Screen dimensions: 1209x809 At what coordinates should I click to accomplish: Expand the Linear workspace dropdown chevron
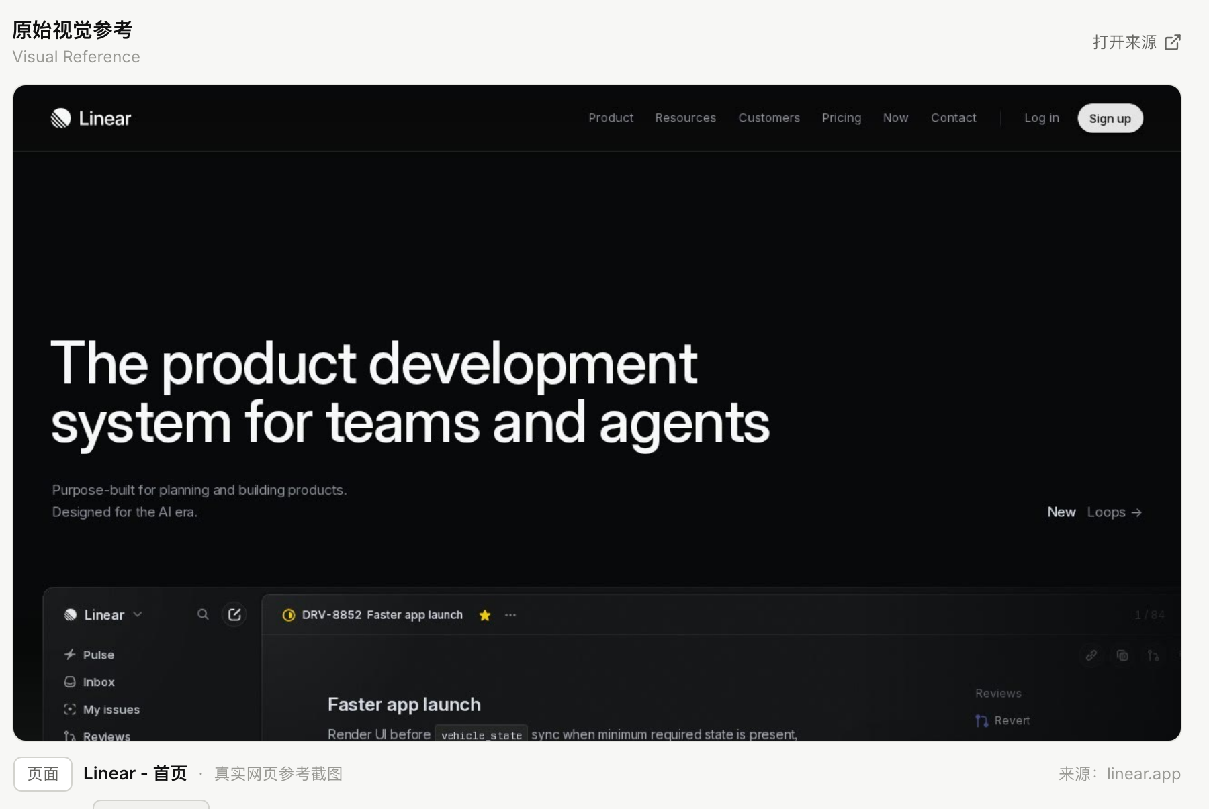pos(138,614)
